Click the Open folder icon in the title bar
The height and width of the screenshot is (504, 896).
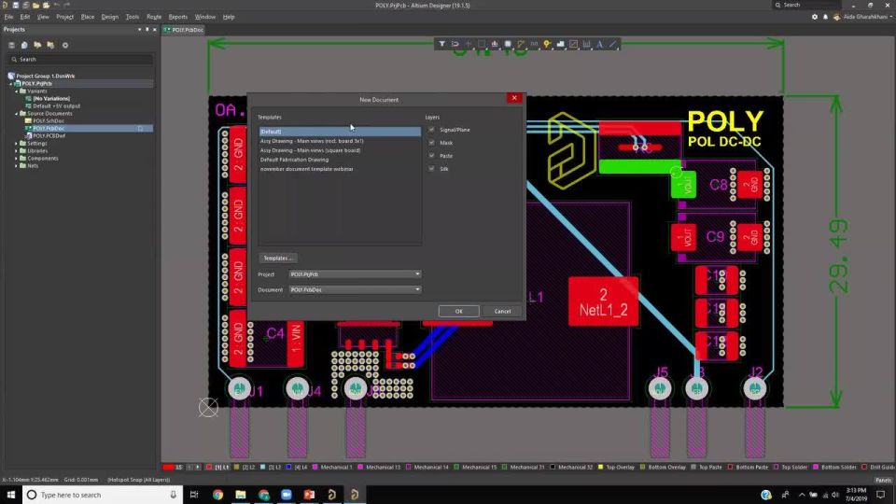click(x=35, y=6)
